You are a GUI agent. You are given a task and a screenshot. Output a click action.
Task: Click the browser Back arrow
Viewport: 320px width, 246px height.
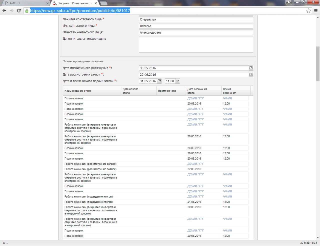point(4,10)
